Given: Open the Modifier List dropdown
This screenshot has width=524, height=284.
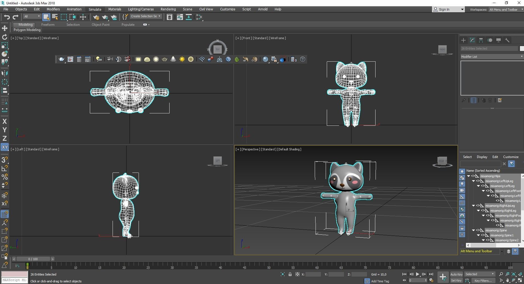Looking at the screenshot, I should (x=492, y=57).
